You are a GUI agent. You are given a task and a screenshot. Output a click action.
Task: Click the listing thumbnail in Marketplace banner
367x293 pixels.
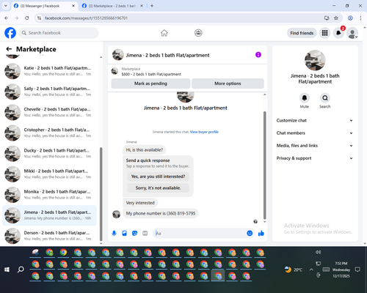[x=115, y=71]
